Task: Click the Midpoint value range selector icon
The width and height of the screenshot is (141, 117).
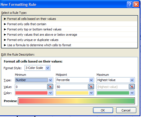Action: (x=91, y=87)
